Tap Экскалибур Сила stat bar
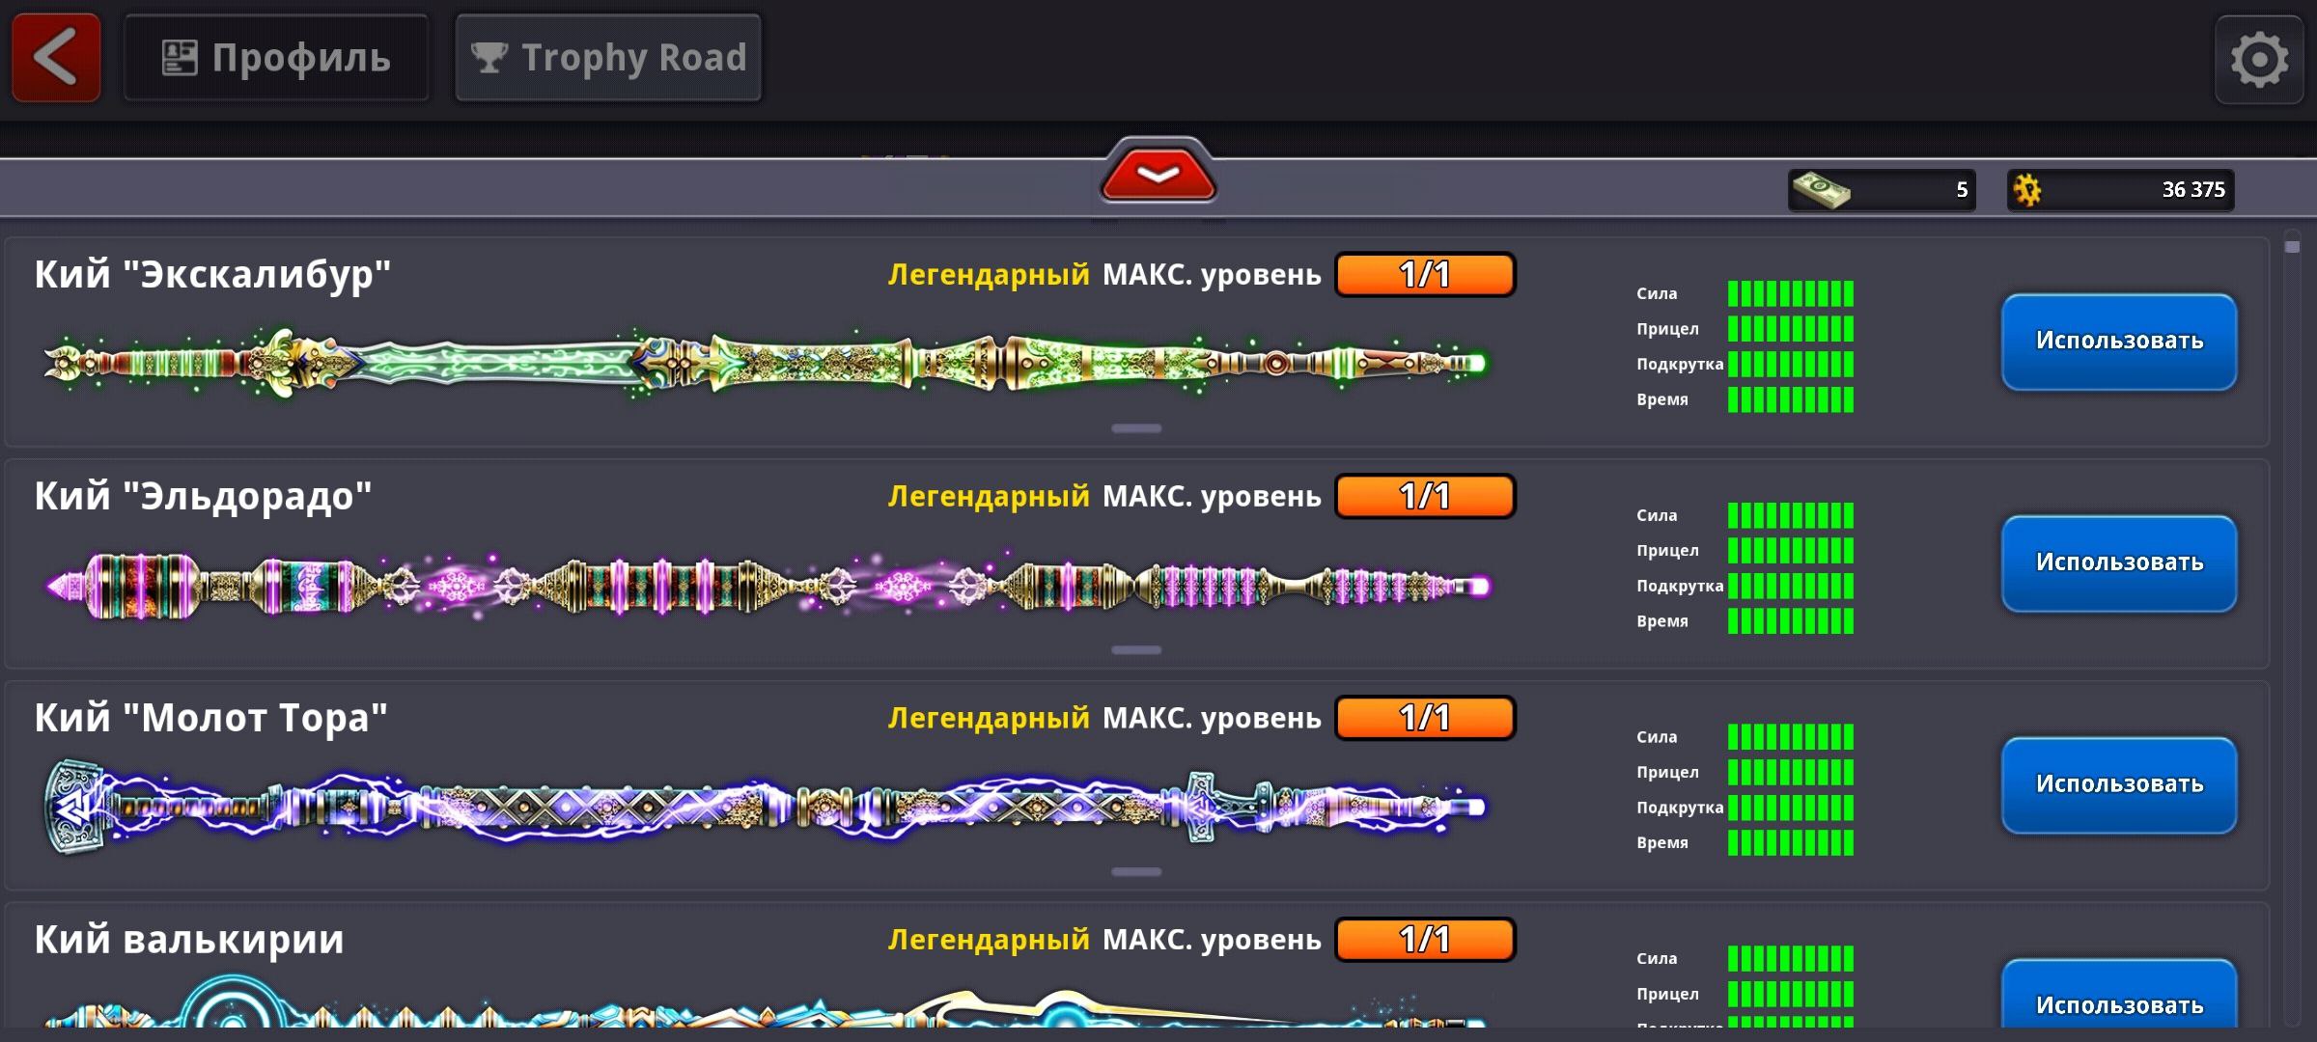The image size is (2317, 1042). (1791, 293)
